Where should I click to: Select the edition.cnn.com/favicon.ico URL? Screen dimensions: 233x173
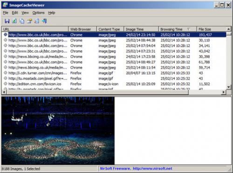[x=35, y=84]
